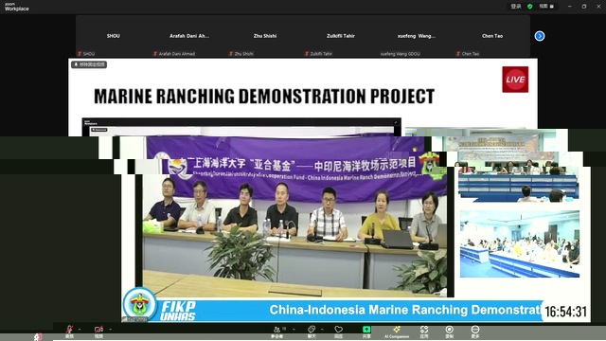This screenshot has height=341, width=606.
Task: Select the Chen Tao participant tile
Action: 492,36
